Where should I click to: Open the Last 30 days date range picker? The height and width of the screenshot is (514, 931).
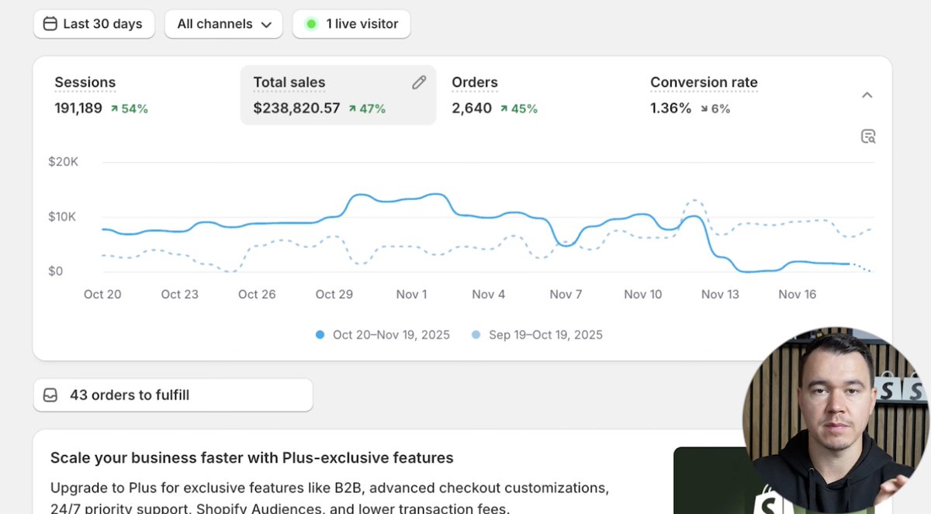click(x=94, y=24)
